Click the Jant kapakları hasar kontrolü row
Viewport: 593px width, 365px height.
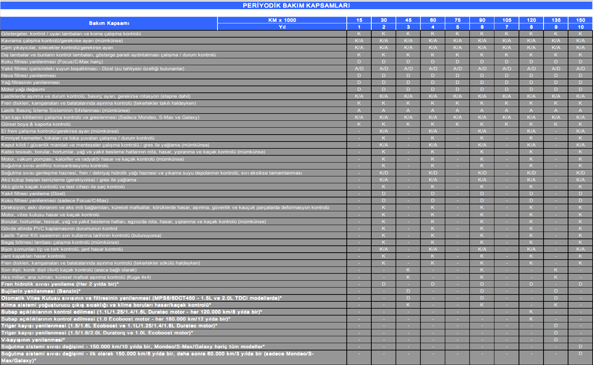pos(33,256)
